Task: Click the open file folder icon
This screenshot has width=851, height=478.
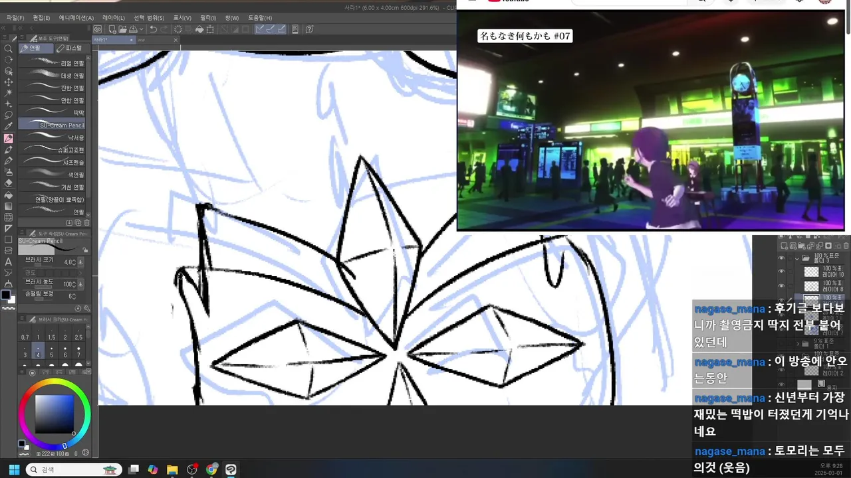Action: pos(122,29)
